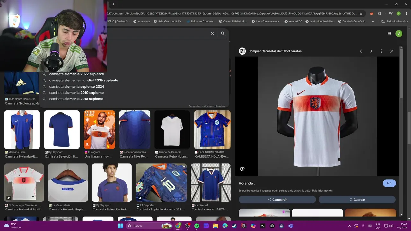The width and height of the screenshot is (411, 231).
Task: Open the Convertibilidad bookmark
Action: 233,21
